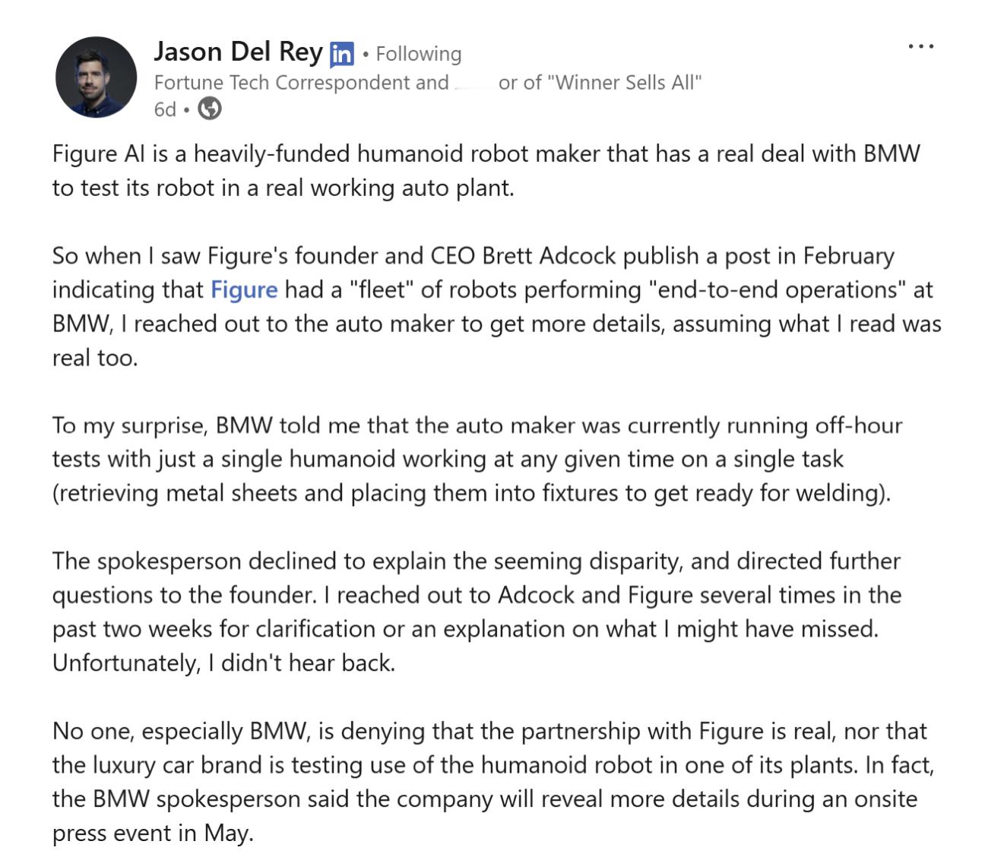Image resolution: width=985 pixels, height=857 pixels.
Task: Click the word February in the post
Action: coord(848,257)
